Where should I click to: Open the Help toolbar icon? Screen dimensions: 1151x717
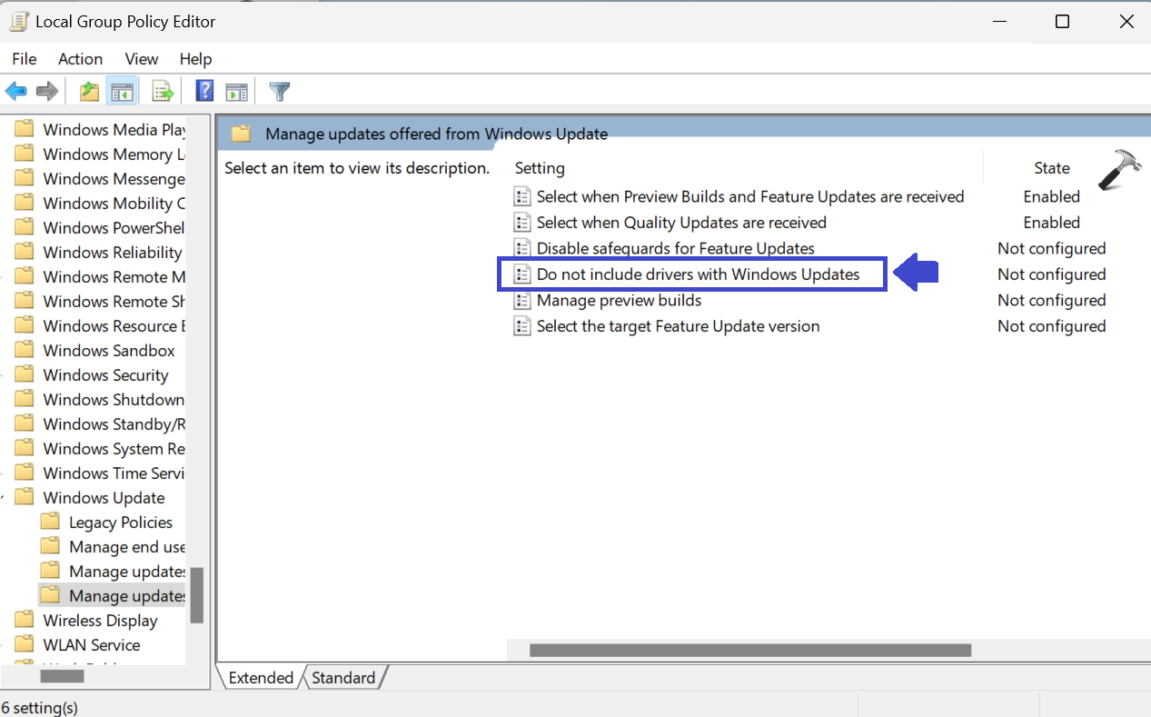(x=205, y=91)
